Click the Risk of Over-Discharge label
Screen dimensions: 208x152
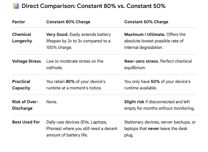click(25, 105)
